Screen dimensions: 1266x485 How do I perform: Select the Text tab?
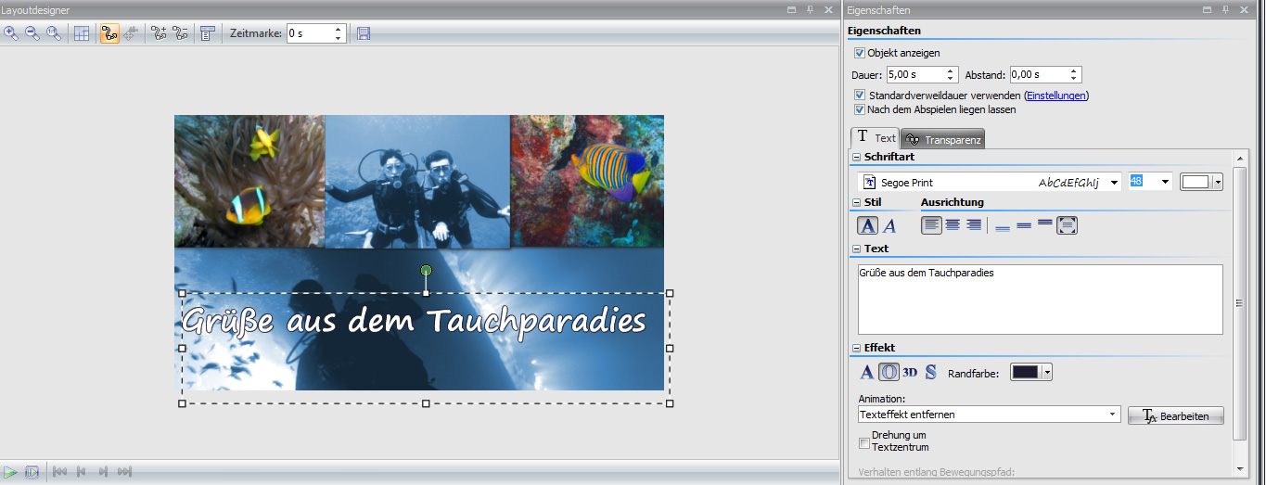pyautogui.click(x=875, y=137)
